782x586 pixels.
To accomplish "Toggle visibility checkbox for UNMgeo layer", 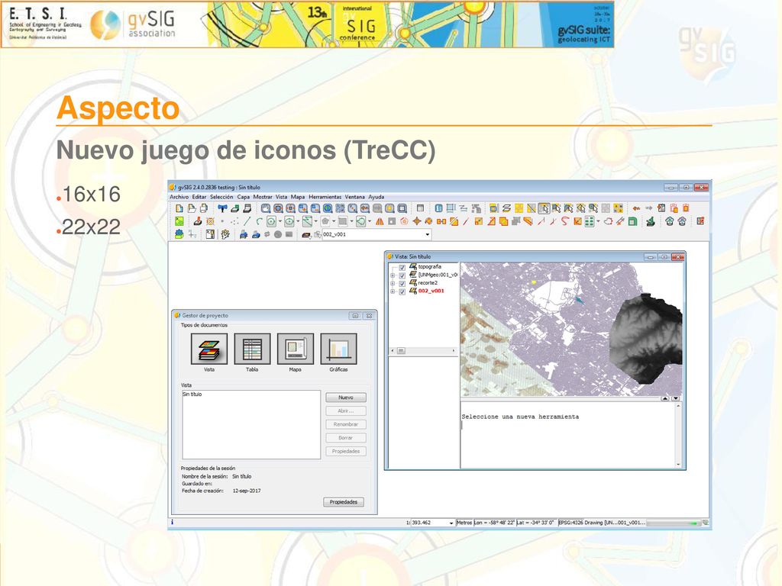I will (402, 275).
